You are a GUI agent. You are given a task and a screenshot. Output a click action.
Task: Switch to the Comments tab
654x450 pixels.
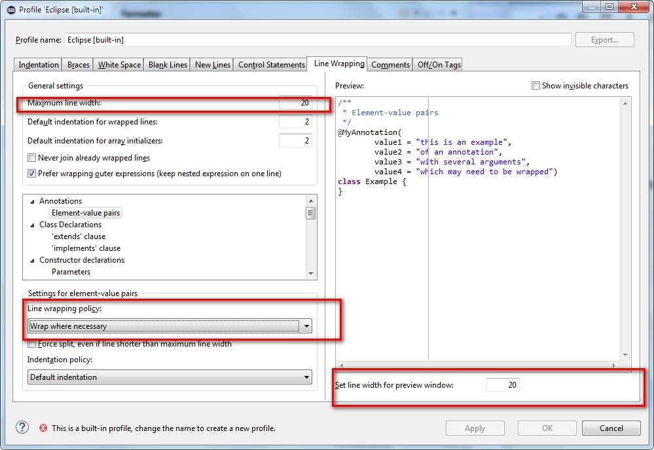[390, 65]
